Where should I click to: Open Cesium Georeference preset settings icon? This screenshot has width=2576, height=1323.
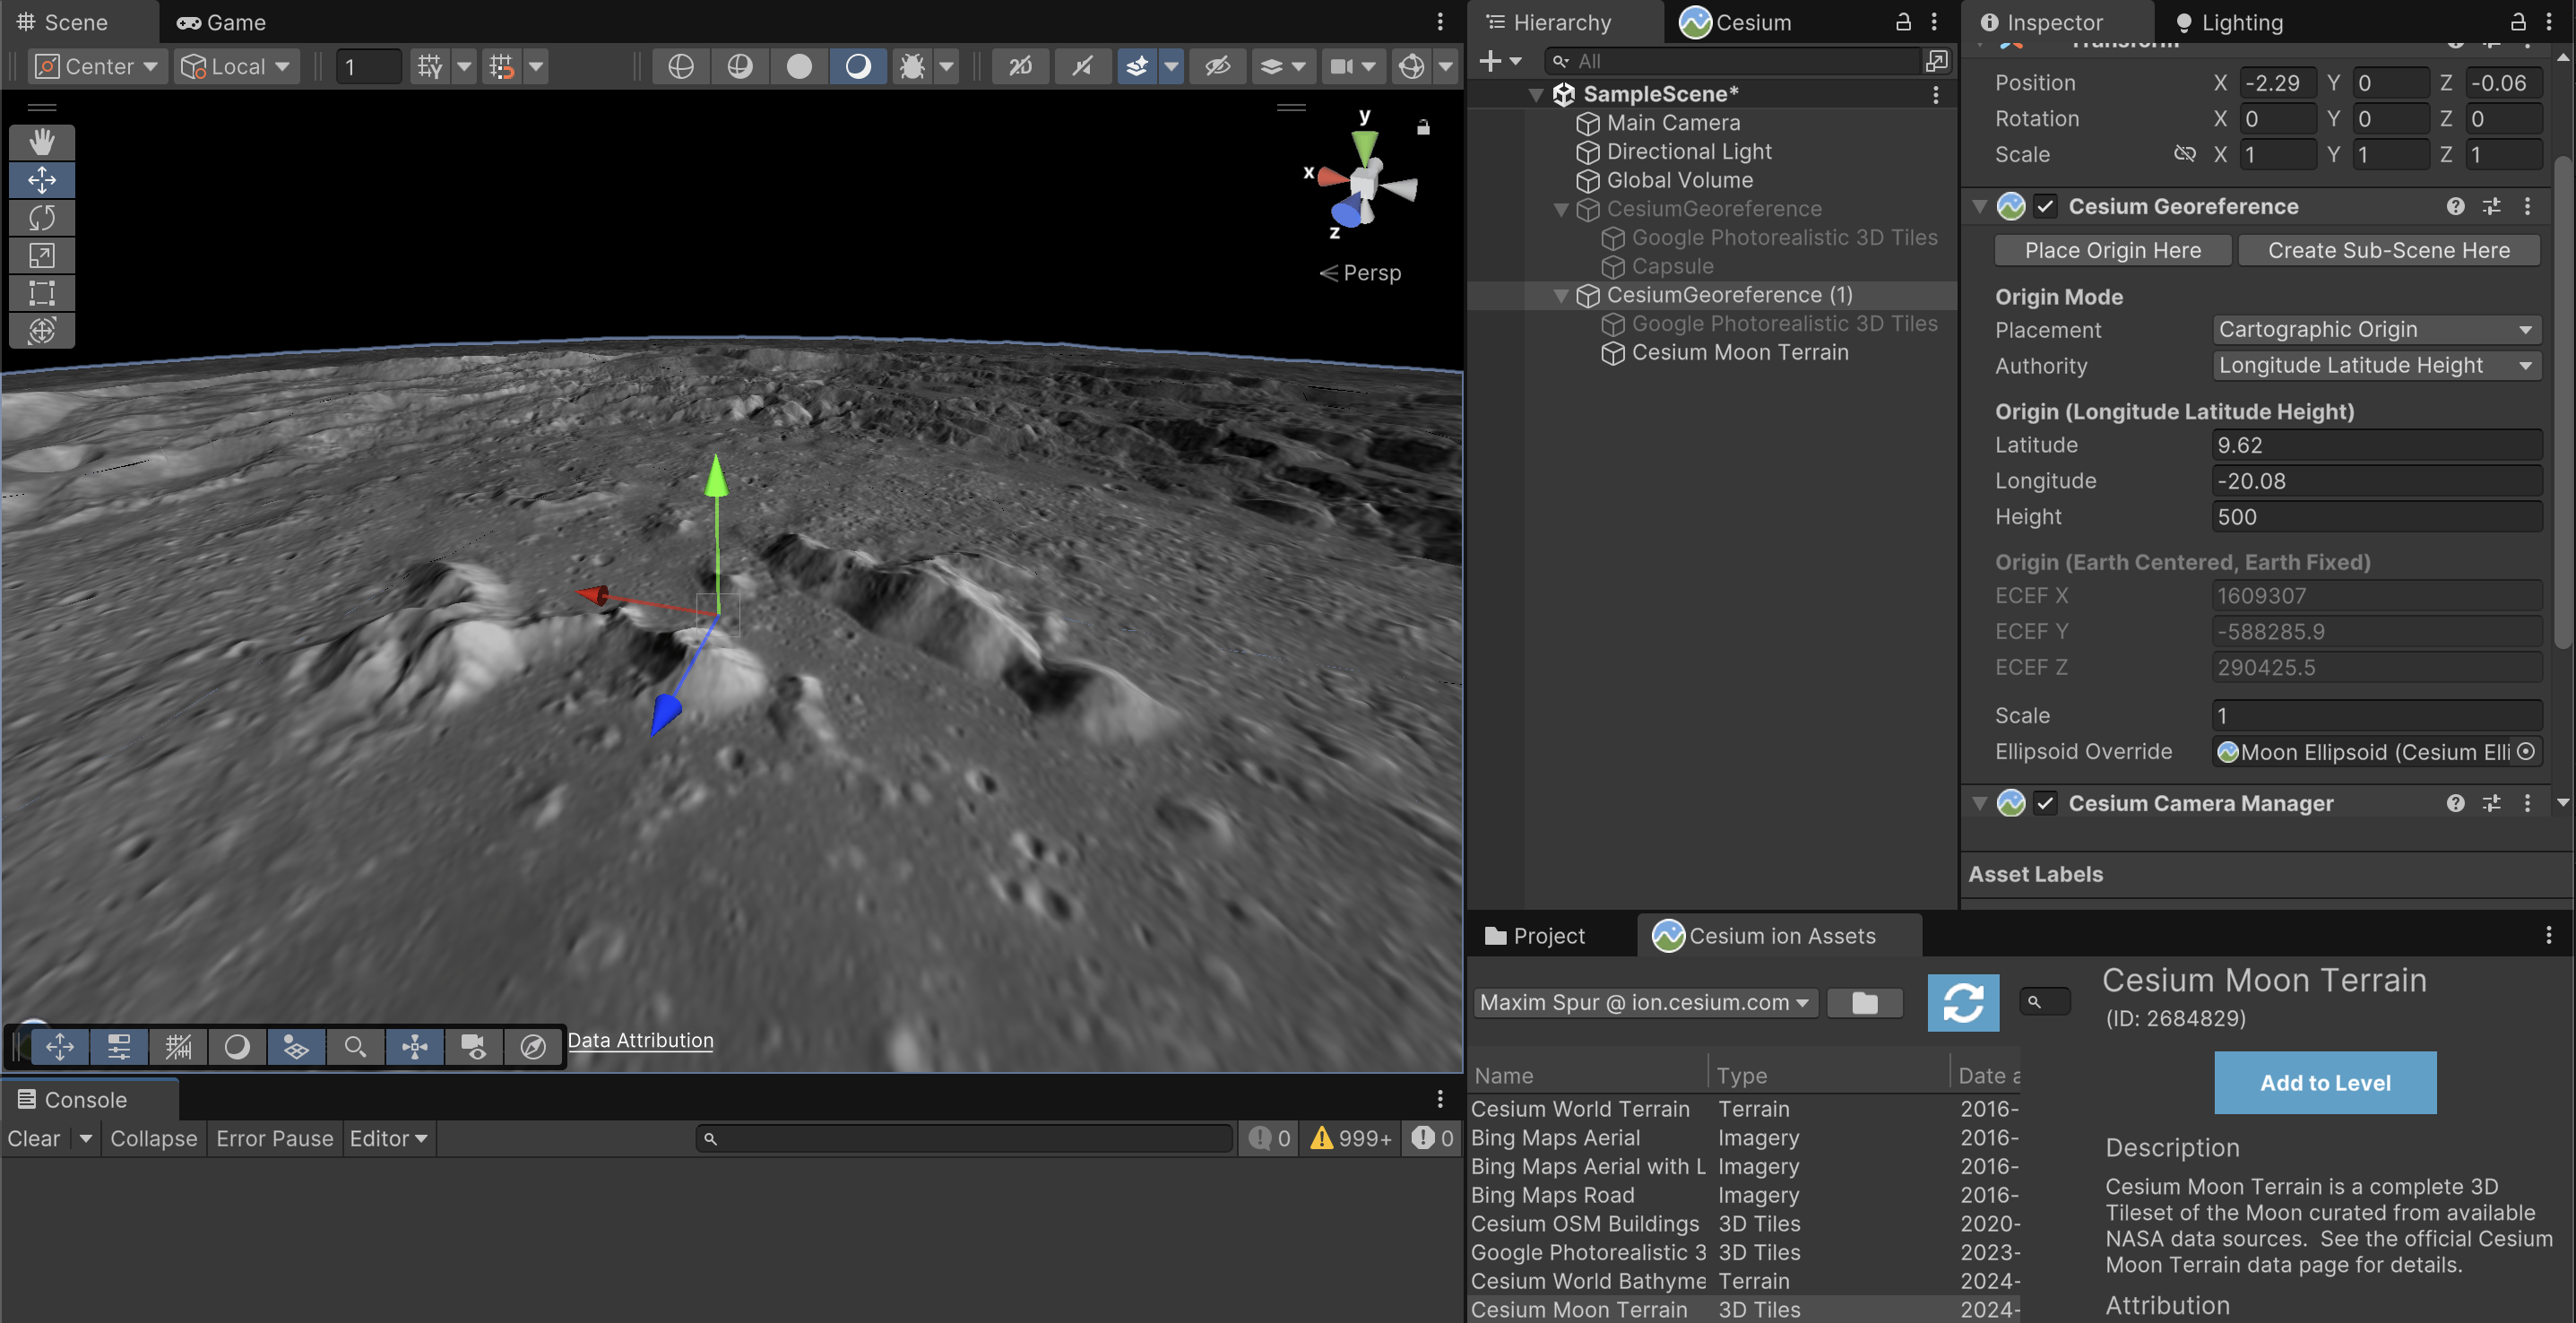point(2491,206)
